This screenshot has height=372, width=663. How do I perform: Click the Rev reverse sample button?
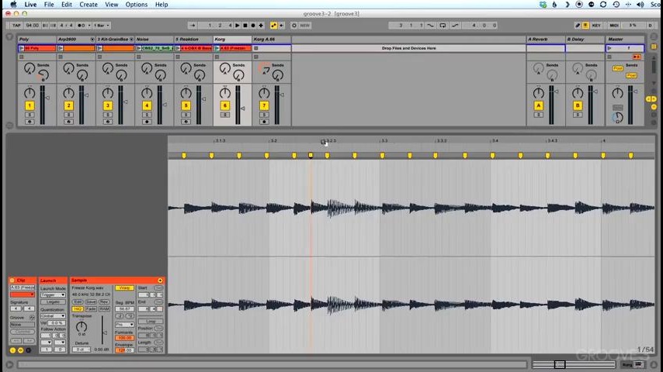click(103, 301)
